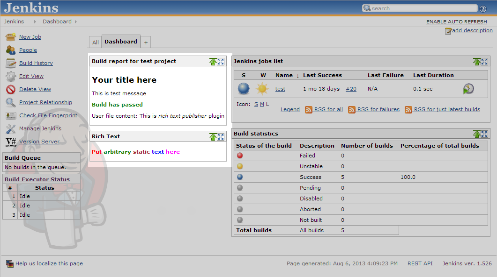Click the sunny weather icon of test job
497x277 pixels.
262,89
